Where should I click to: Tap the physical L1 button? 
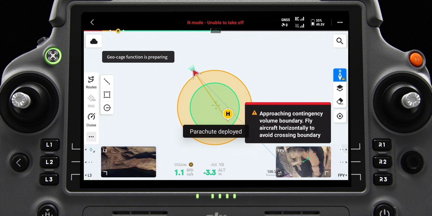tap(50, 145)
